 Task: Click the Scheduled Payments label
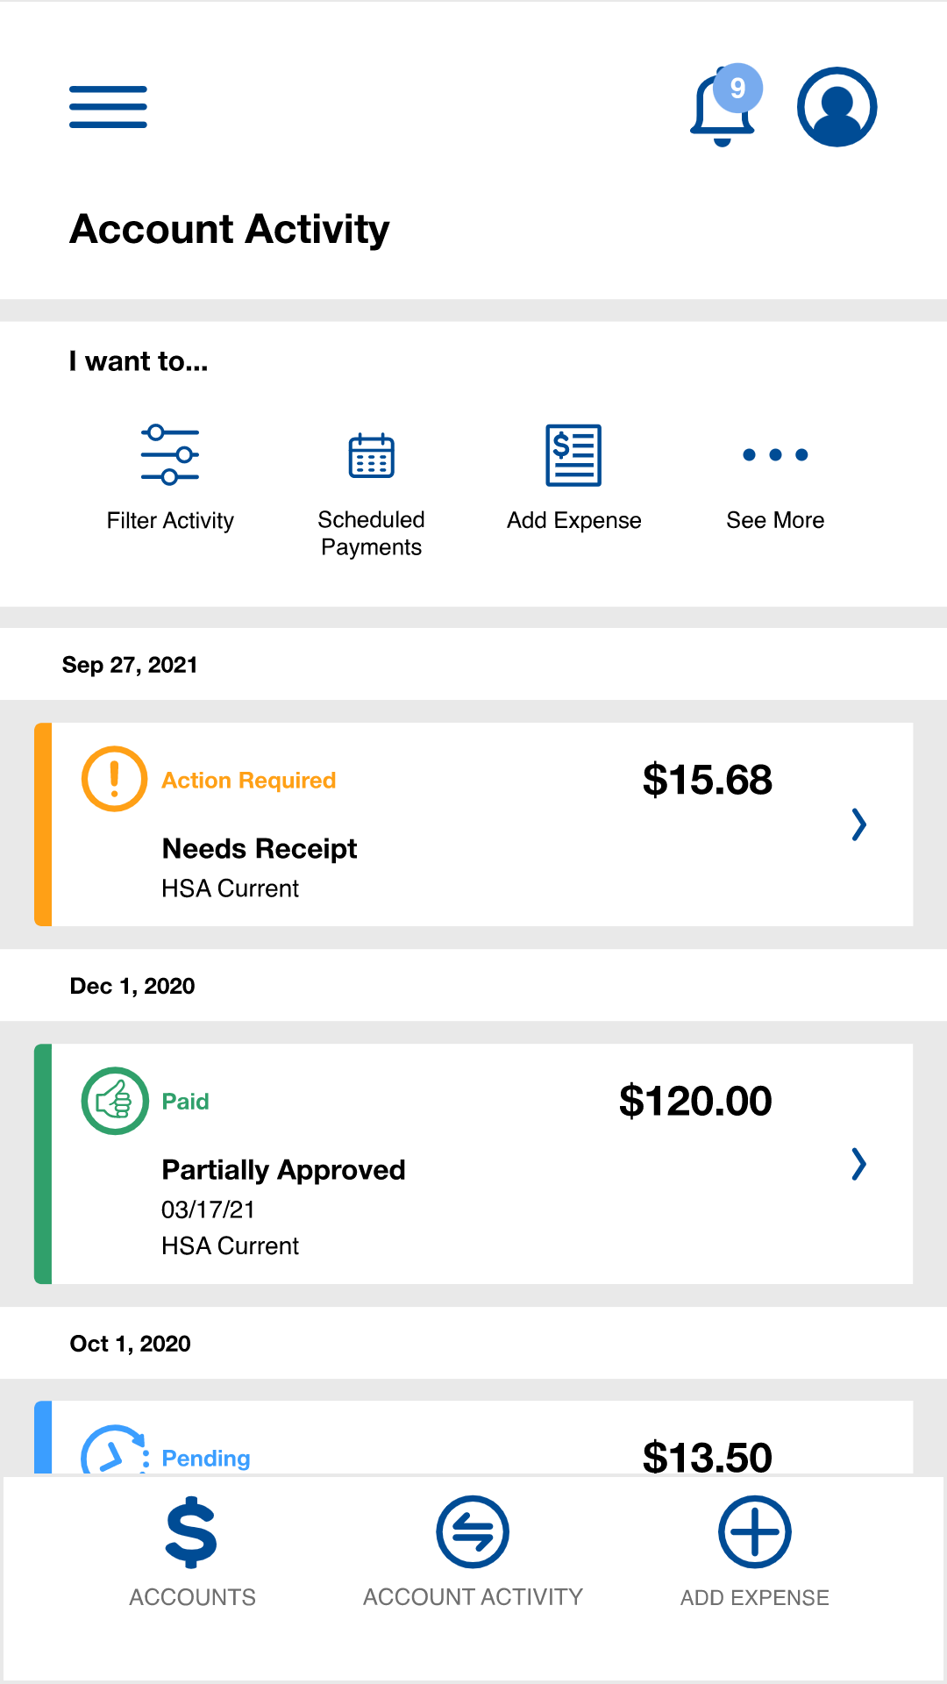372,533
